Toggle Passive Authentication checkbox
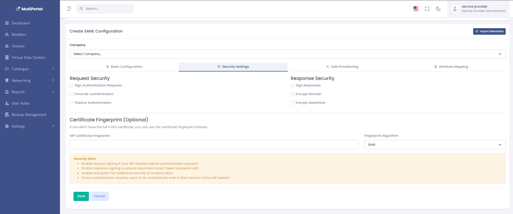513x214 pixels. click(72, 103)
